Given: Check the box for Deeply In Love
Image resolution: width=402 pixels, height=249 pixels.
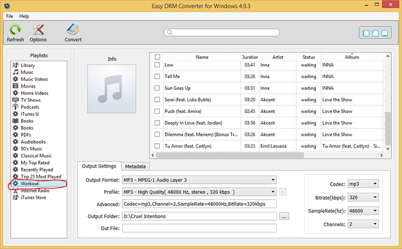Looking at the screenshot, I should pyautogui.click(x=157, y=123).
